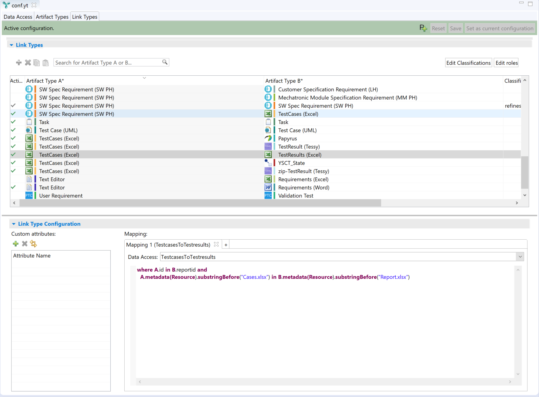Toggle active check for TestCases / TestResults (Excel) row
Screen dimensions: 539x397
click(x=13, y=155)
